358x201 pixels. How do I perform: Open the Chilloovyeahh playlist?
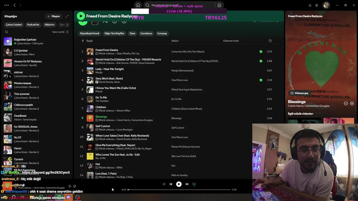click(37, 107)
